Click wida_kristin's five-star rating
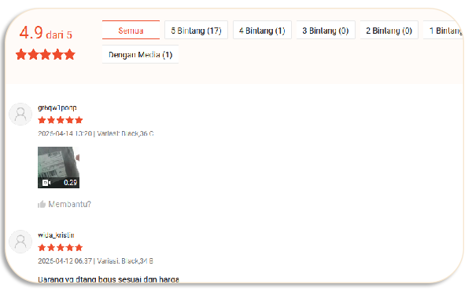Image resolution: width=472 pixels, height=295 pixels. coord(61,248)
